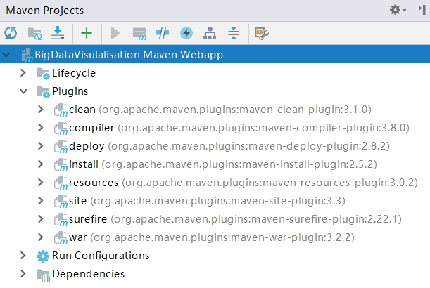The width and height of the screenshot is (430, 288).
Task: Expand the war plugin node
Action: click(x=41, y=237)
